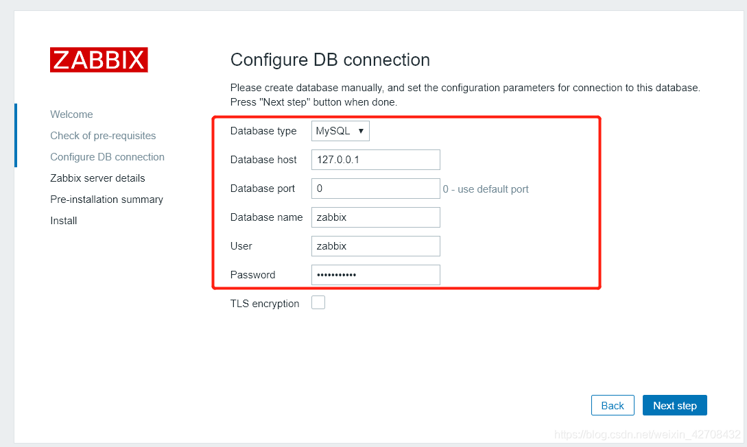Viewport: 747px width, 447px height.
Task: Go to Zabbix server details step
Action: pos(97,178)
